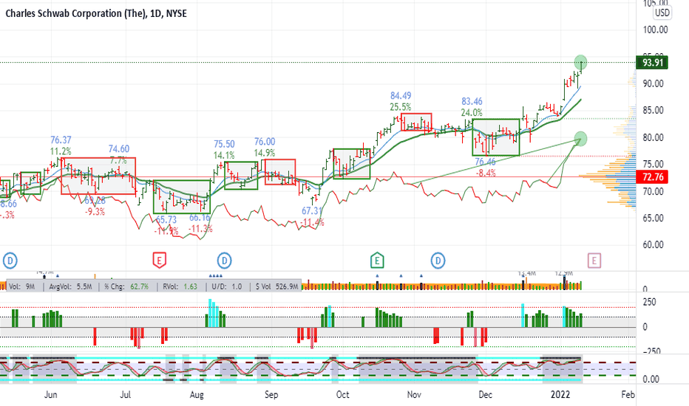Viewport: 689px width, 406px height.
Task: Click the 90.00 price axis label
Action: click(x=653, y=83)
